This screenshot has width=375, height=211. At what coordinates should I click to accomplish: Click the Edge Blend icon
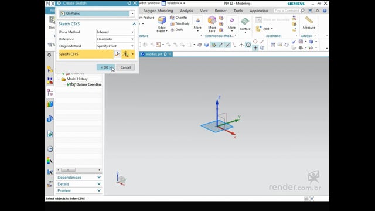pos(162,21)
